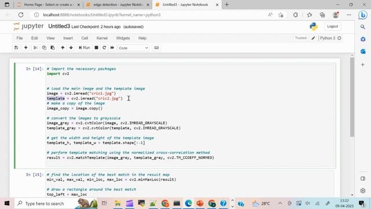Open the browser favorites list
This screenshot has height=209, width=371.
[310, 15]
